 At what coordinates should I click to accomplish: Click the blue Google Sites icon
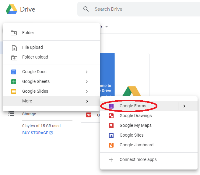point(111,135)
